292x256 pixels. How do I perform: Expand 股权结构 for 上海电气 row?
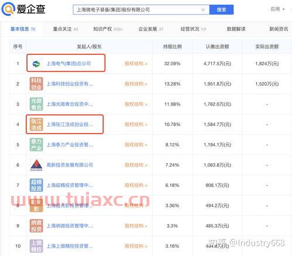(x=136, y=64)
